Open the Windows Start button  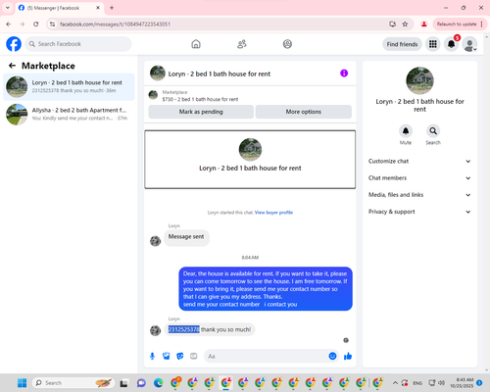(22, 383)
